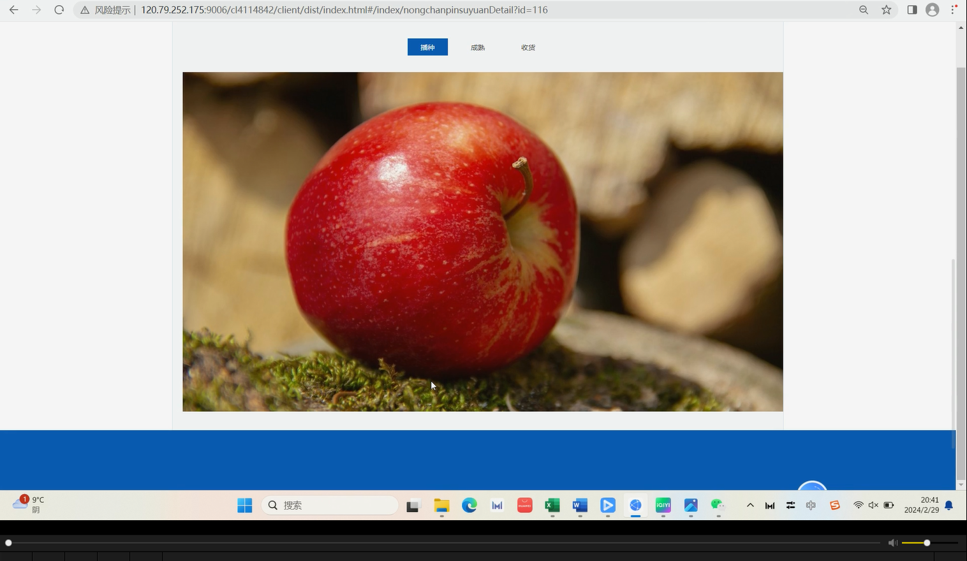Screen dimensions: 967x561
Task: Open the notification bell
Action: (x=949, y=506)
